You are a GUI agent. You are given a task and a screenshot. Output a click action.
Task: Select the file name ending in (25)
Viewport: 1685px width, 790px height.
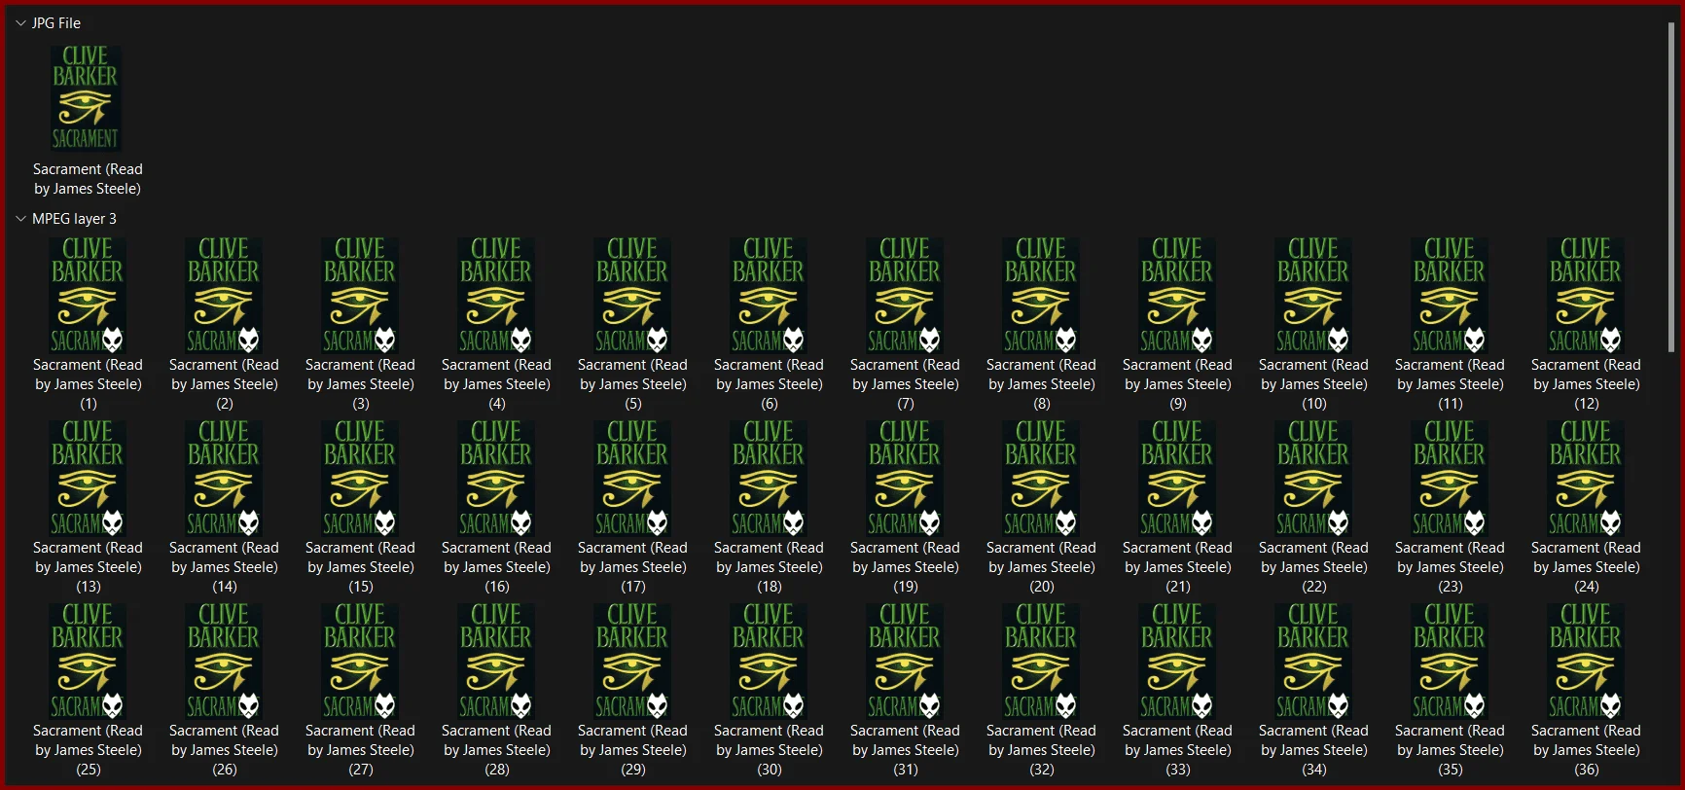[88, 750]
